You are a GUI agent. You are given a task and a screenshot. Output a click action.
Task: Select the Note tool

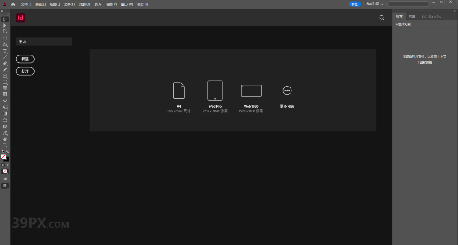(x=5, y=127)
